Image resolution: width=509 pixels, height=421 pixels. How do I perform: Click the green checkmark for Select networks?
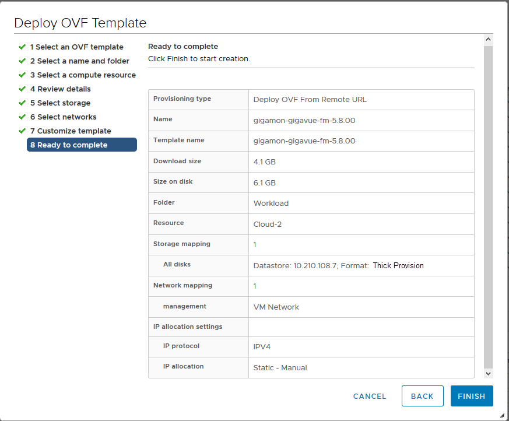point(22,117)
